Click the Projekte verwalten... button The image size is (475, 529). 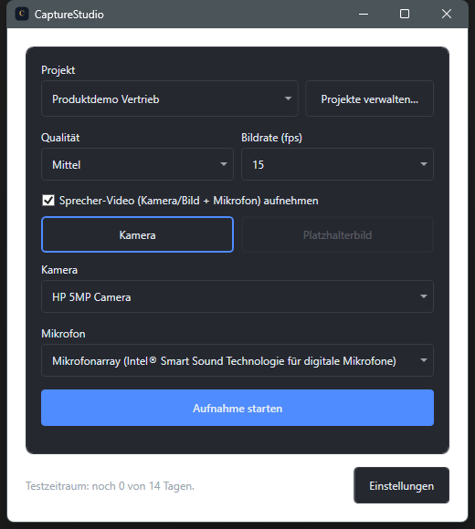(370, 99)
